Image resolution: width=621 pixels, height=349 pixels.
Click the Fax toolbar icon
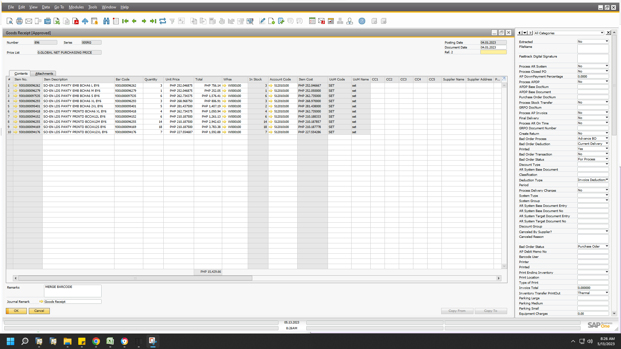(48, 21)
